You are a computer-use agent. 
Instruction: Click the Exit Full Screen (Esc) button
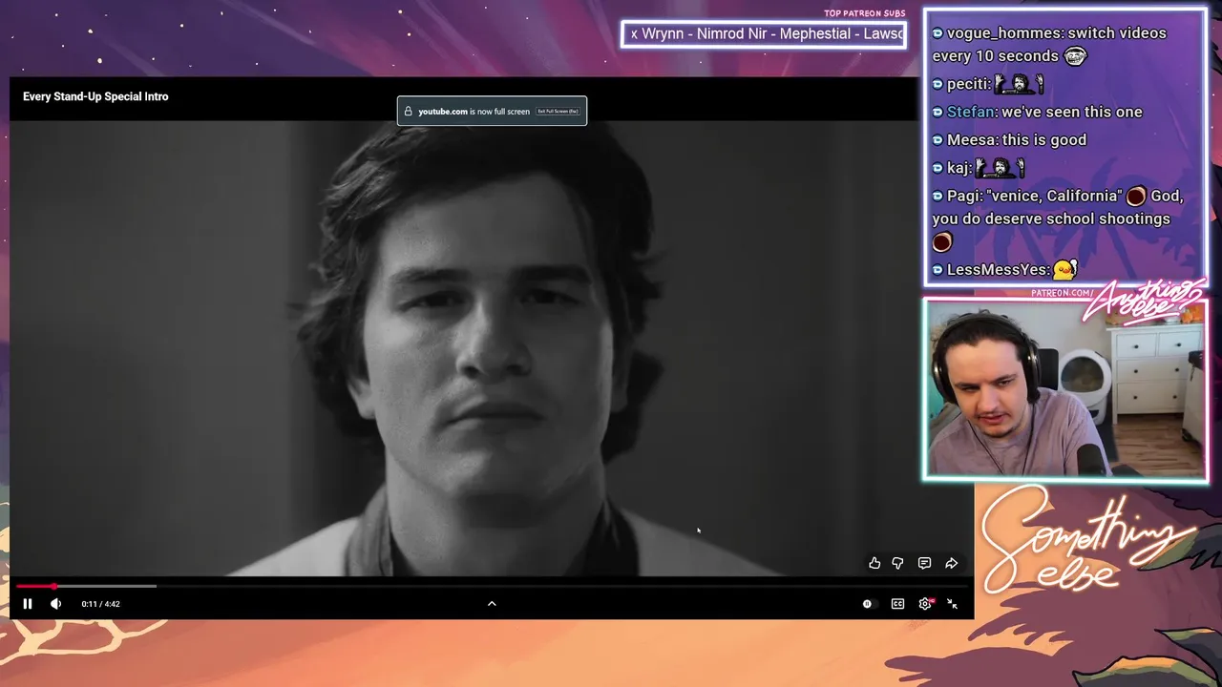pyautogui.click(x=558, y=112)
